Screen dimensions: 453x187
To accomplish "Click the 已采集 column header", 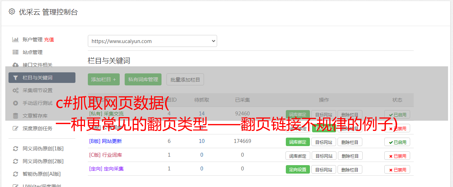I will 242,100.
